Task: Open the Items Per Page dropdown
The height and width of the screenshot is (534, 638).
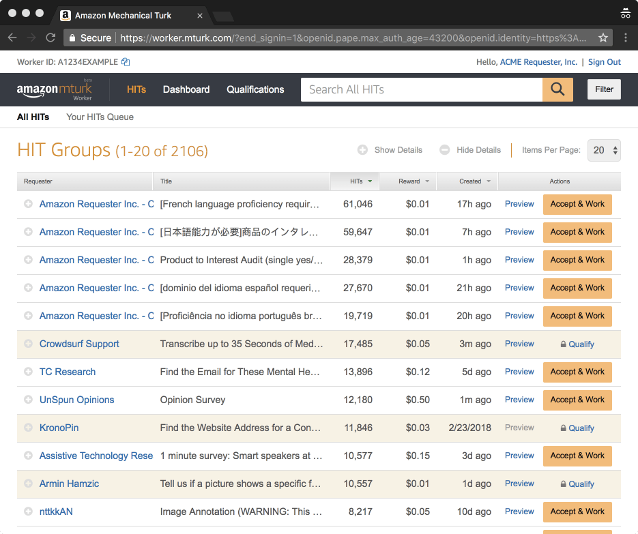Action: coord(604,150)
